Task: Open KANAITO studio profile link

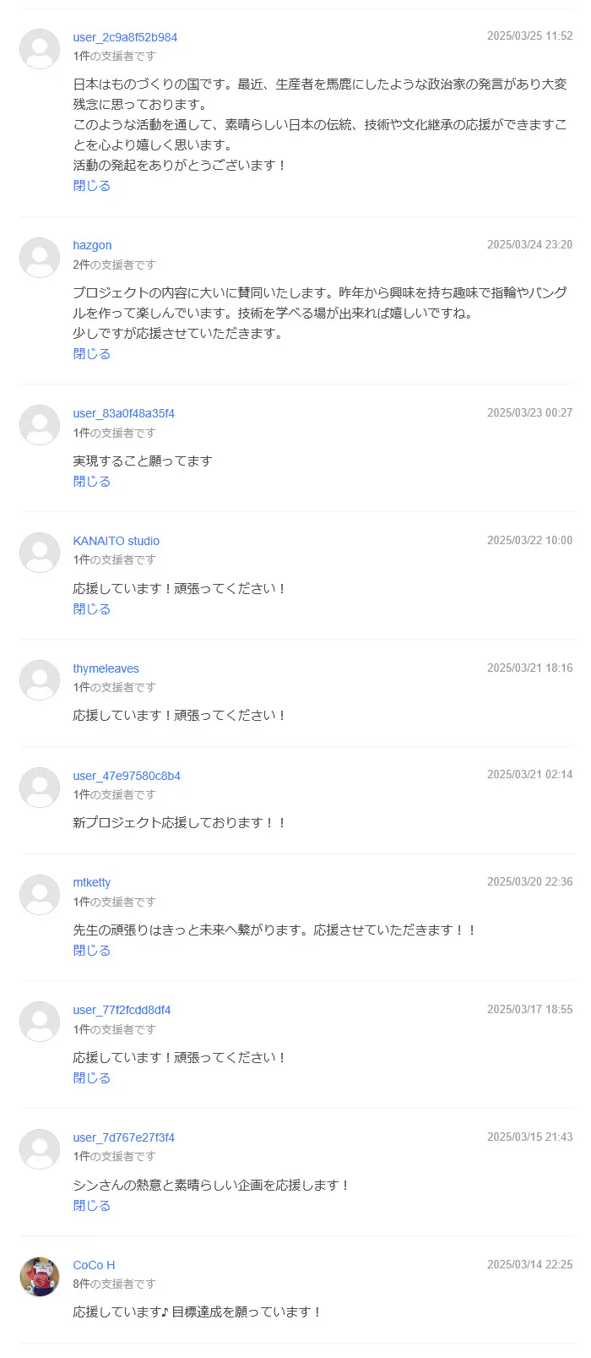Action: (x=116, y=541)
